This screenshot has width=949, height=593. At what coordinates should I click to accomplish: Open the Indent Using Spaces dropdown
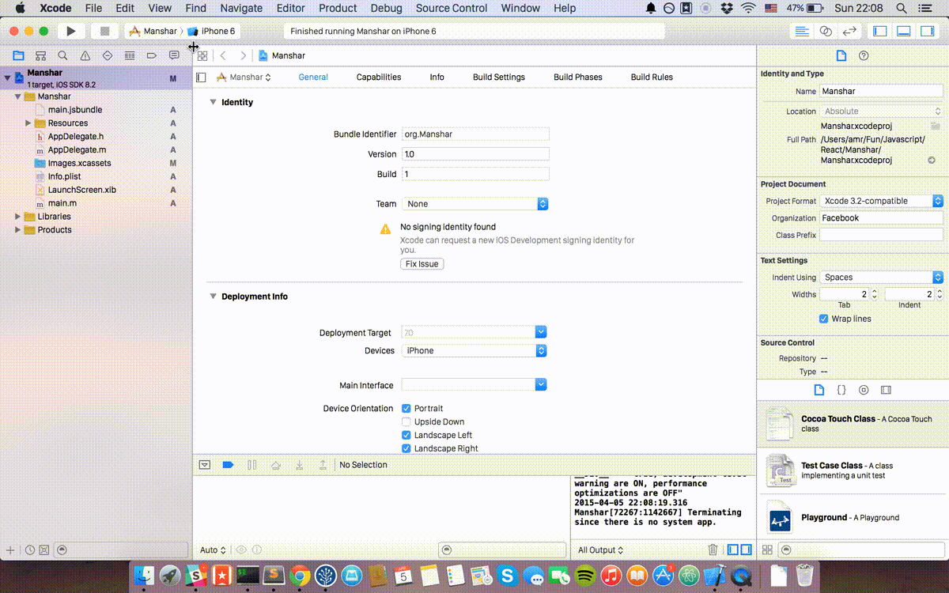click(x=881, y=278)
